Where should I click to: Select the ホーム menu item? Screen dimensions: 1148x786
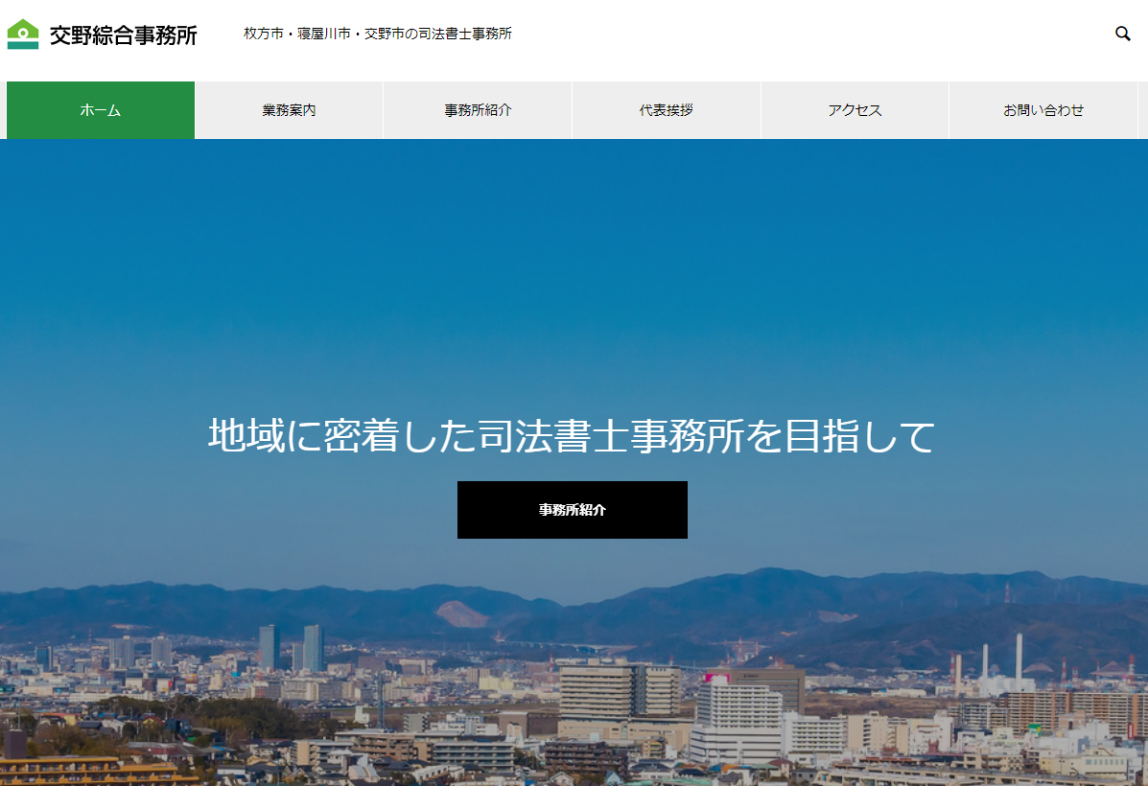(101, 110)
